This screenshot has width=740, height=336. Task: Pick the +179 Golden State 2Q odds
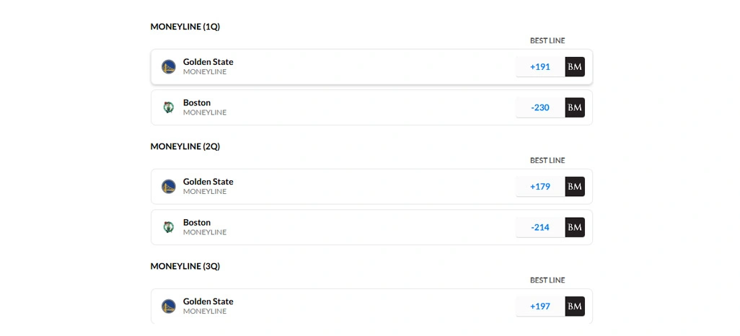[x=540, y=187]
